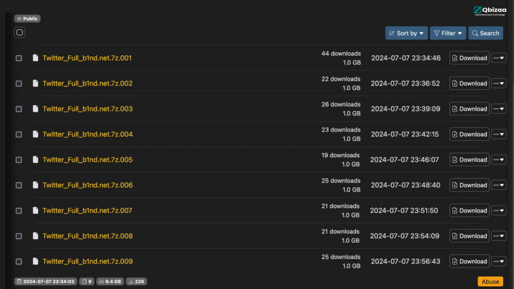The width and height of the screenshot is (514, 289).
Task: Check the box for Twitter_Full_b1nd.net.7z.007
Action: [x=19, y=211]
